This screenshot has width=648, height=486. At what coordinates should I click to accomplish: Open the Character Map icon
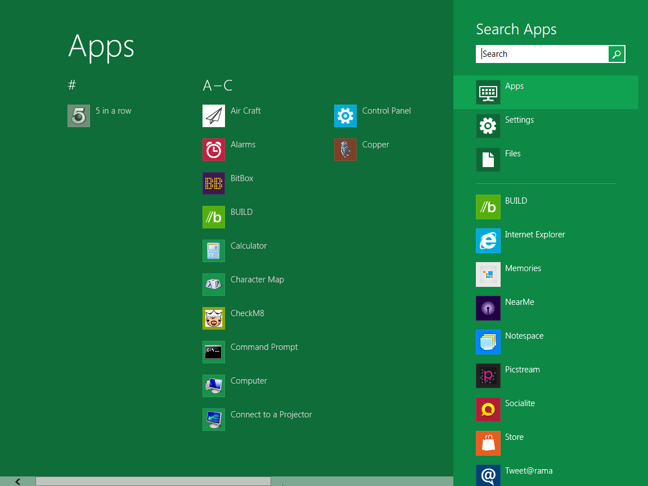click(x=214, y=284)
